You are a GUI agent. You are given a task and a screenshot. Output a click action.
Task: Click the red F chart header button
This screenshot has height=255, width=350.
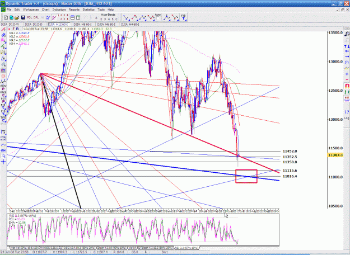coord(13,29)
